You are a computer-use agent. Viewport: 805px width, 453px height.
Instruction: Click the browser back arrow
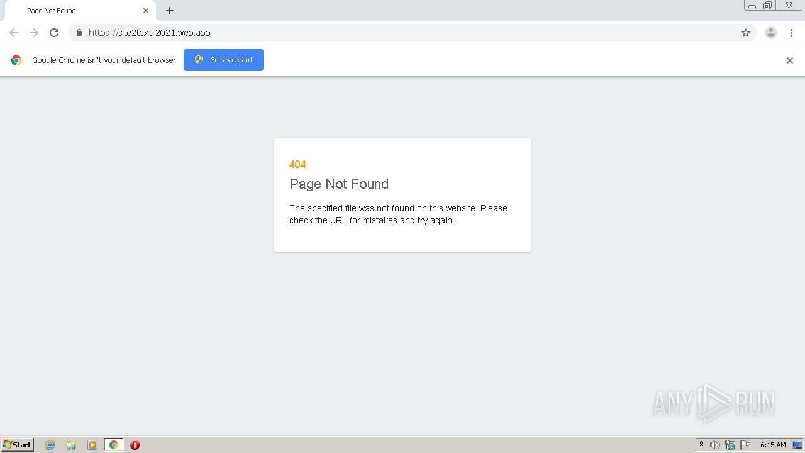(14, 33)
